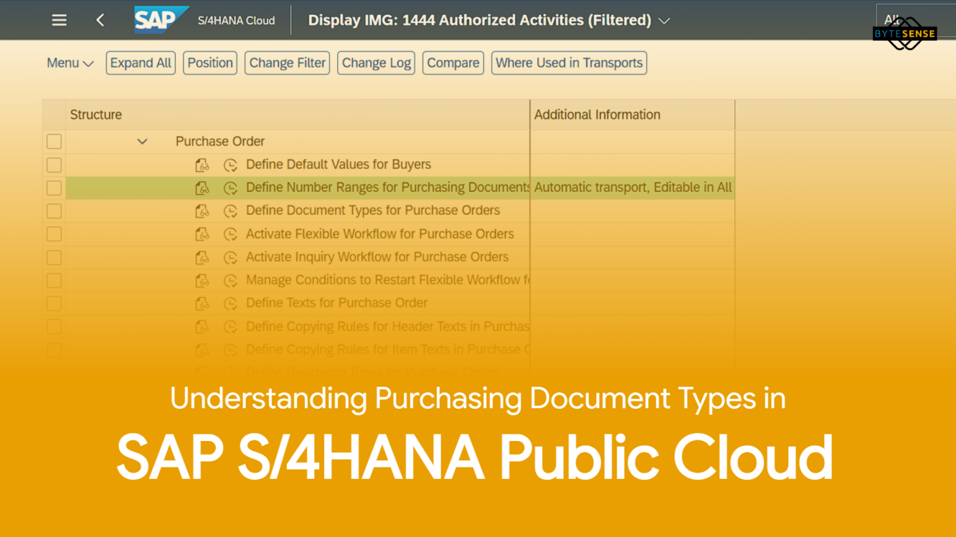Click the 'Automatic transport, Editable in All' cell
Viewport: 956px width, 537px height.
[633, 188]
